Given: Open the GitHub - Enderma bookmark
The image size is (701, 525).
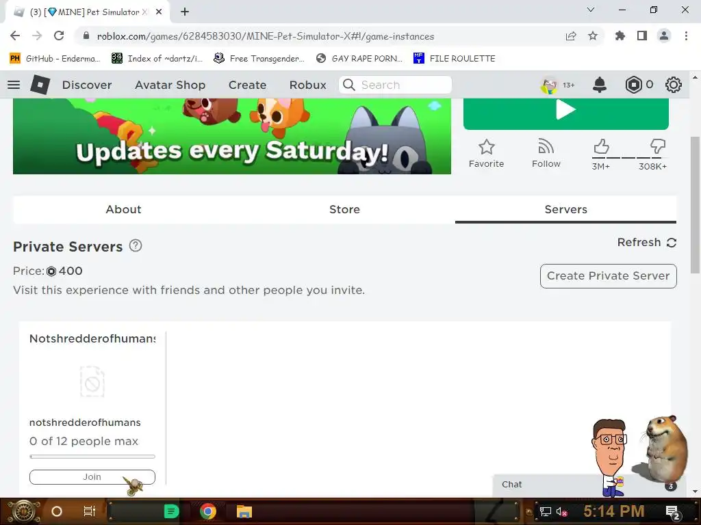Looking at the screenshot, I should [55, 59].
